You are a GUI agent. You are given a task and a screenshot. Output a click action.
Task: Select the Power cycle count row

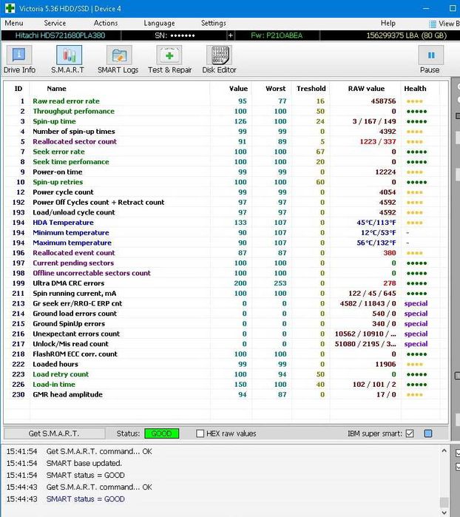tap(226, 192)
